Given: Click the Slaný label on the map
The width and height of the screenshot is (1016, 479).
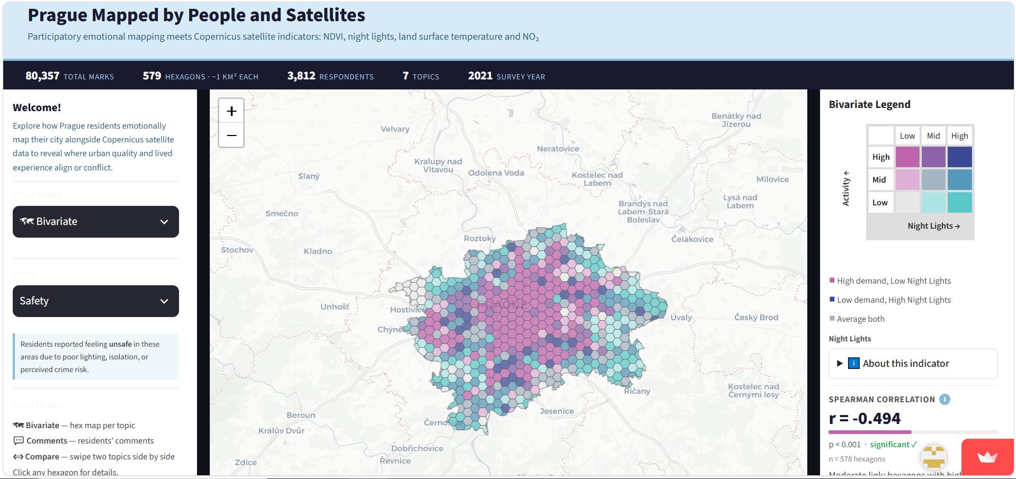Looking at the screenshot, I should 309,176.
